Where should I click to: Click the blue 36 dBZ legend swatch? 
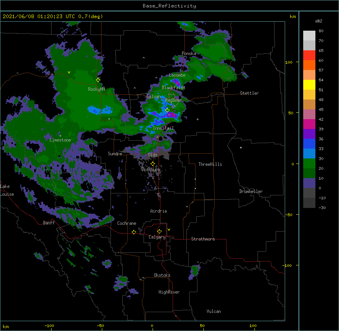[x=309, y=143]
